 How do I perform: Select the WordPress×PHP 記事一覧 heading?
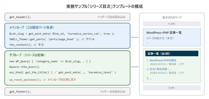(x=164, y=33)
